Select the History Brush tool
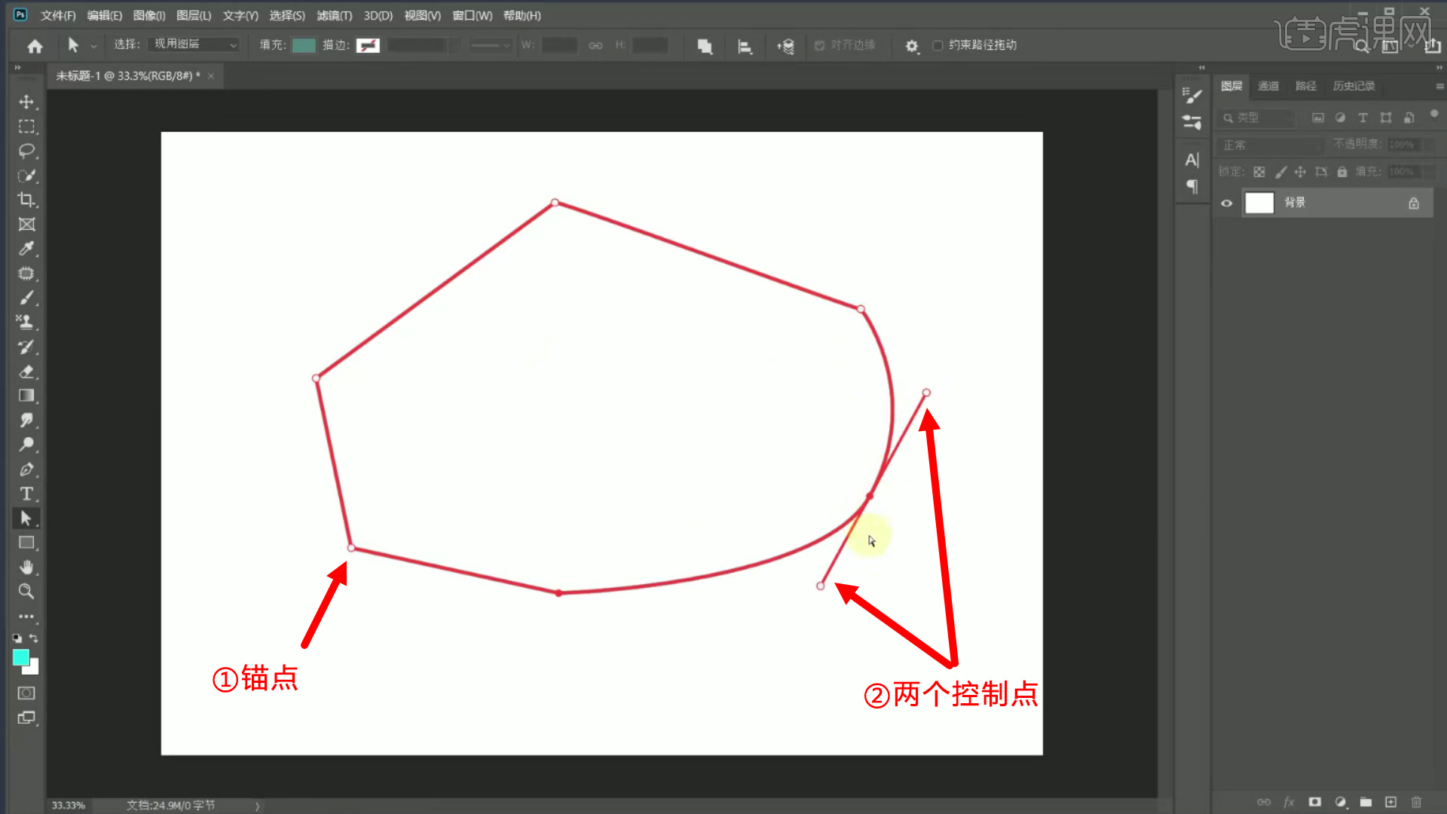Screen dimensions: 1447x814 26,347
